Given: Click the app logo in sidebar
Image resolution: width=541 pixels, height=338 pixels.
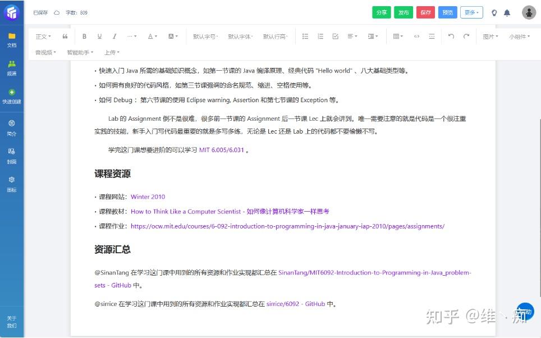Looking at the screenshot, I should point(12,13).
